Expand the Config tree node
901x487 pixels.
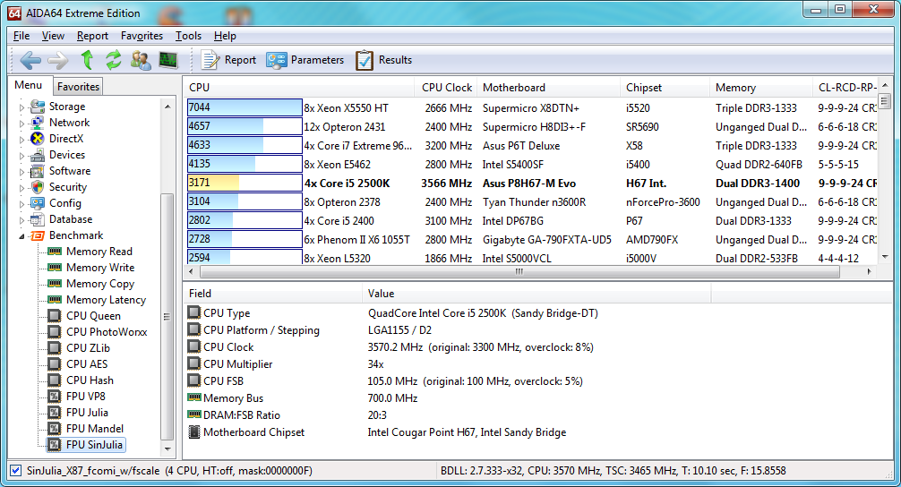tap(21, 203)
